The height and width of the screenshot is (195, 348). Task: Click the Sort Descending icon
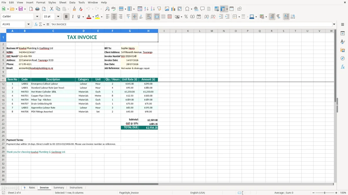tap(153, 9)
